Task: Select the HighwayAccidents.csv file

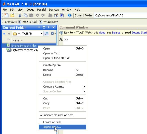Action: point(23,50)
